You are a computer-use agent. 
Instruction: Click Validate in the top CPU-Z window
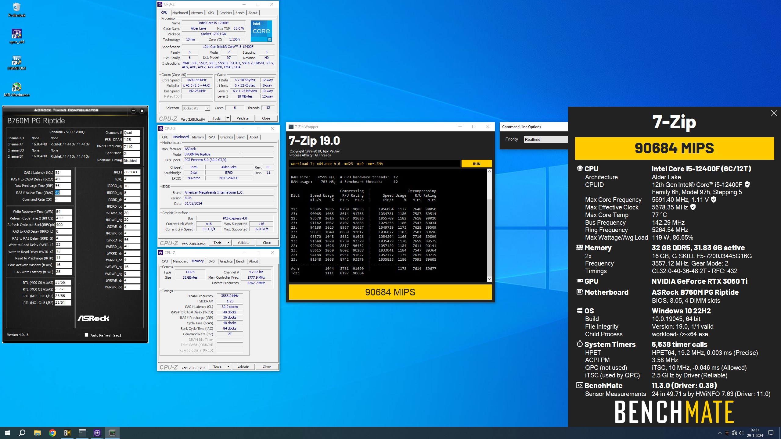(x=243, y=118)
